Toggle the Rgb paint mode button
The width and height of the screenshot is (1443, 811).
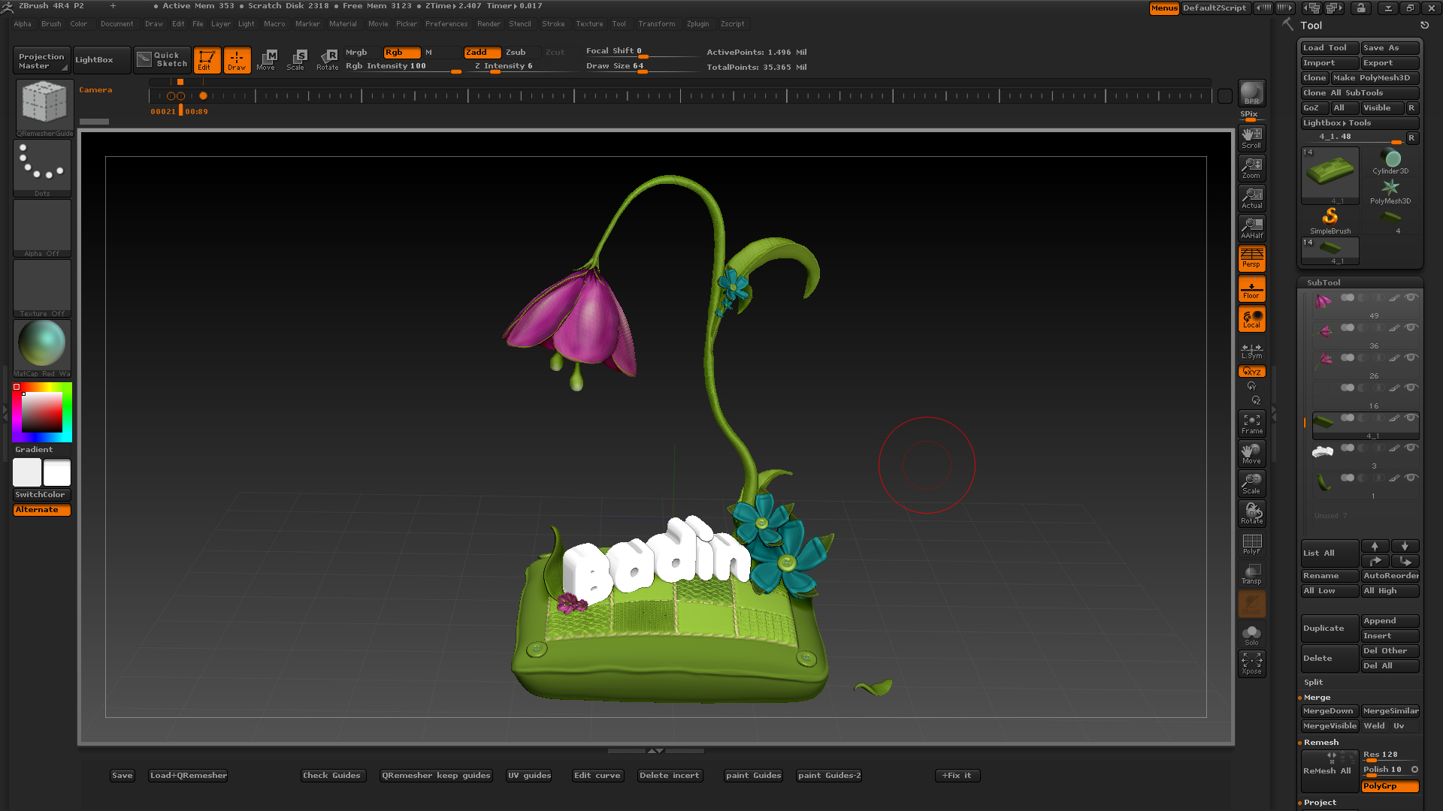pyautogui.click(x=401, y=53)
